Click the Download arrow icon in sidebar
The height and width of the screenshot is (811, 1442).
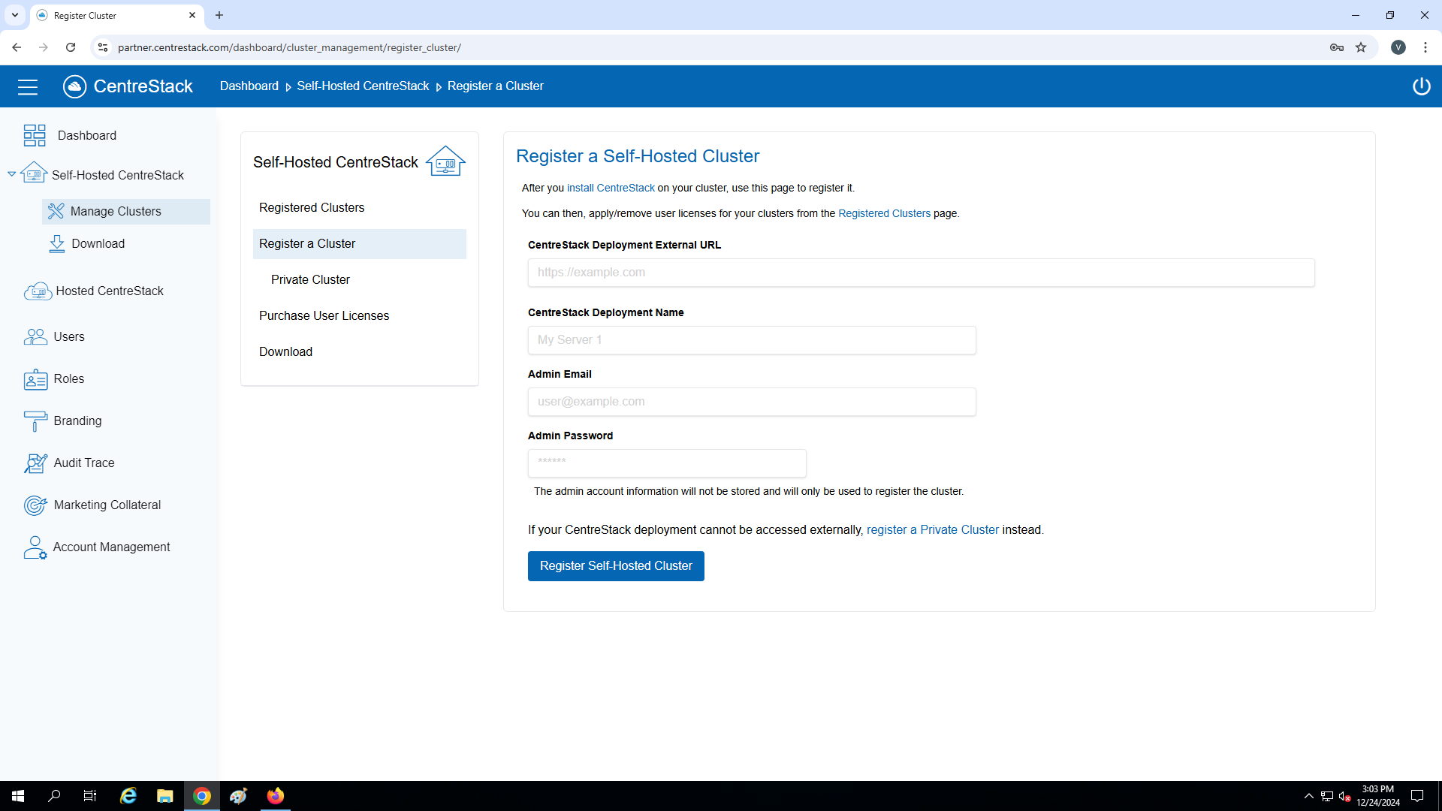coord(57,243)
